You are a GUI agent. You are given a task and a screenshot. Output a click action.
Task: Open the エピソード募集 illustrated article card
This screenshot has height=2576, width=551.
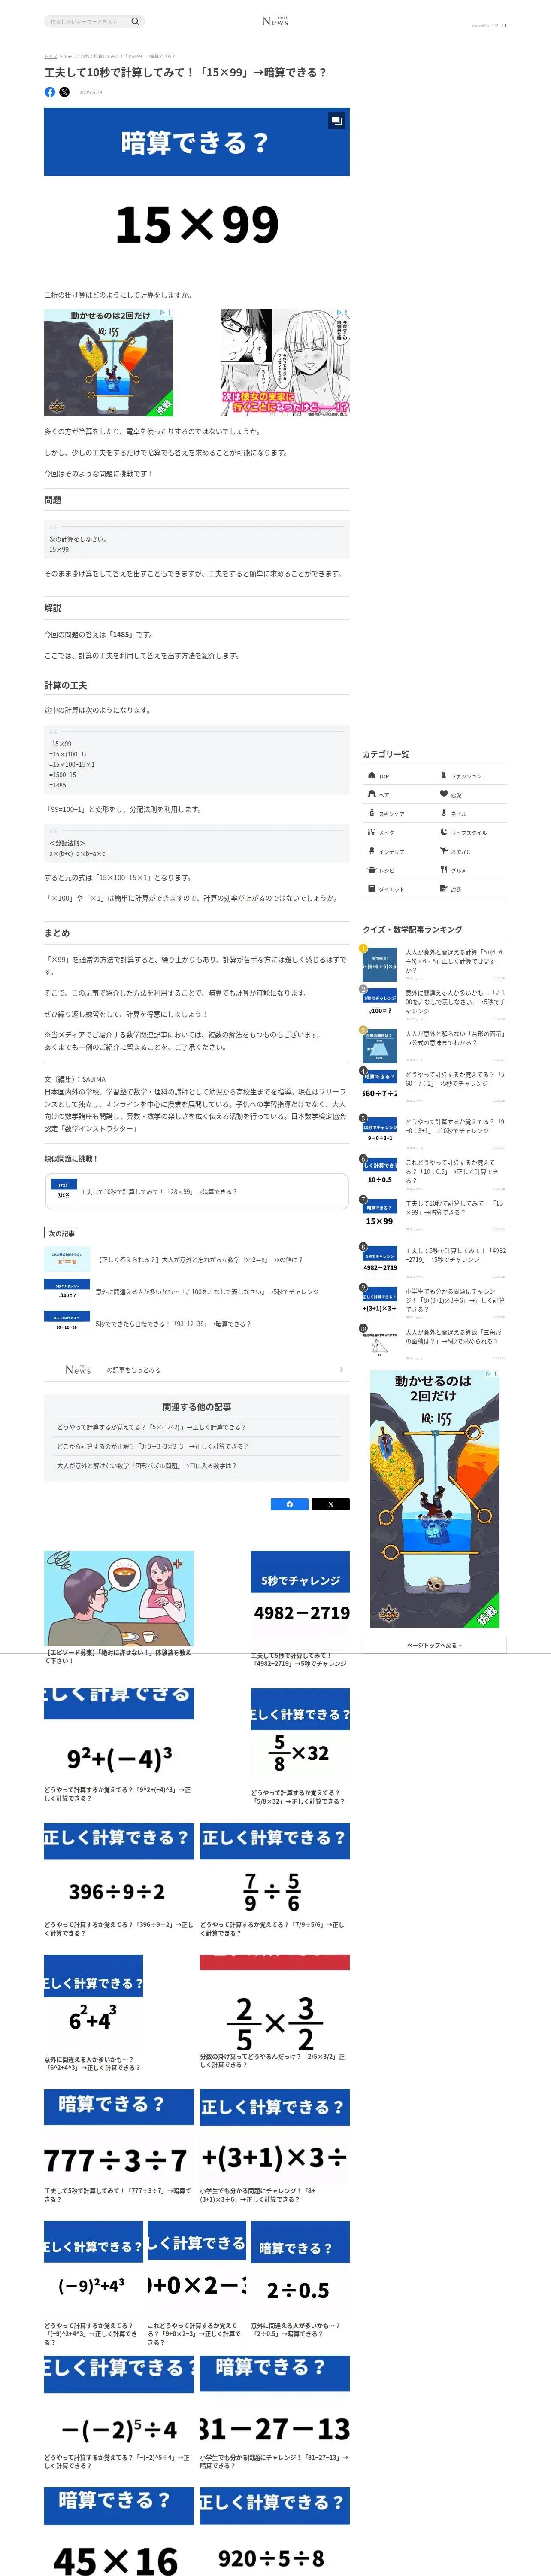point(119,1607)
